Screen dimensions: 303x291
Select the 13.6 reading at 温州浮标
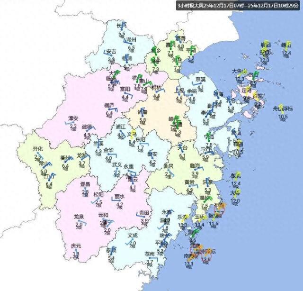(205, 259)
